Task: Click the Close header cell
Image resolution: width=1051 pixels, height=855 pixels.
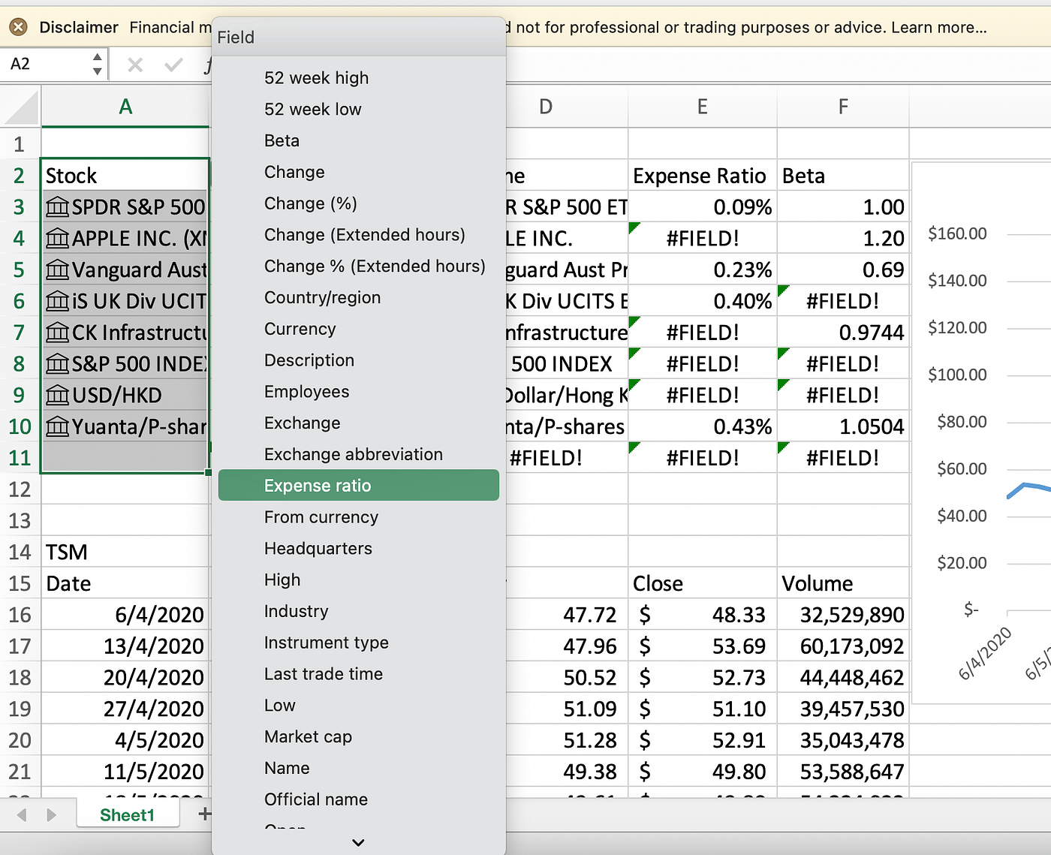Action: [702, 584]
